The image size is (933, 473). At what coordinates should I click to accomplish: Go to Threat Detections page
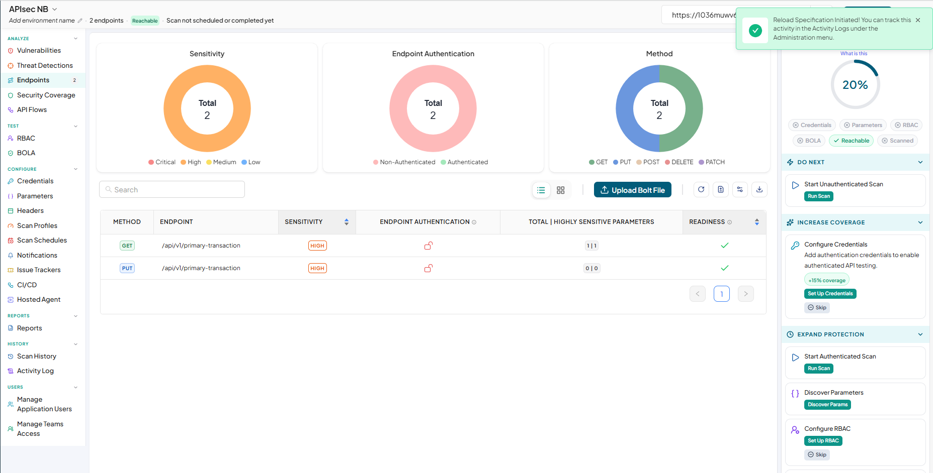coord(45,66)
